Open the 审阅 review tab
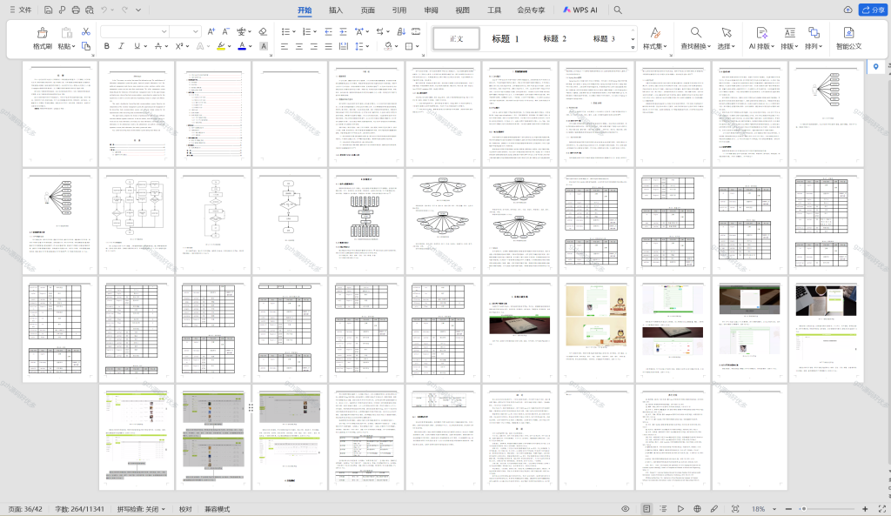The image size is (891, 516). pos(431,10)
